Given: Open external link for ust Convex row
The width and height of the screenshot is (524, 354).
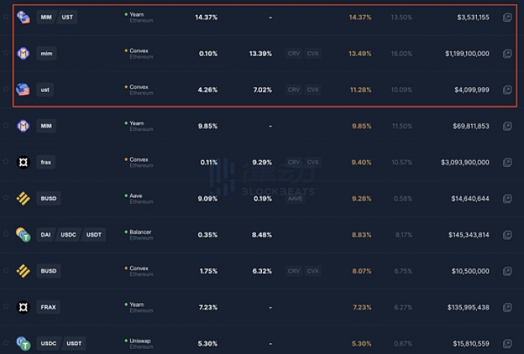Looking at the screenshot, I should coord(507,90).
